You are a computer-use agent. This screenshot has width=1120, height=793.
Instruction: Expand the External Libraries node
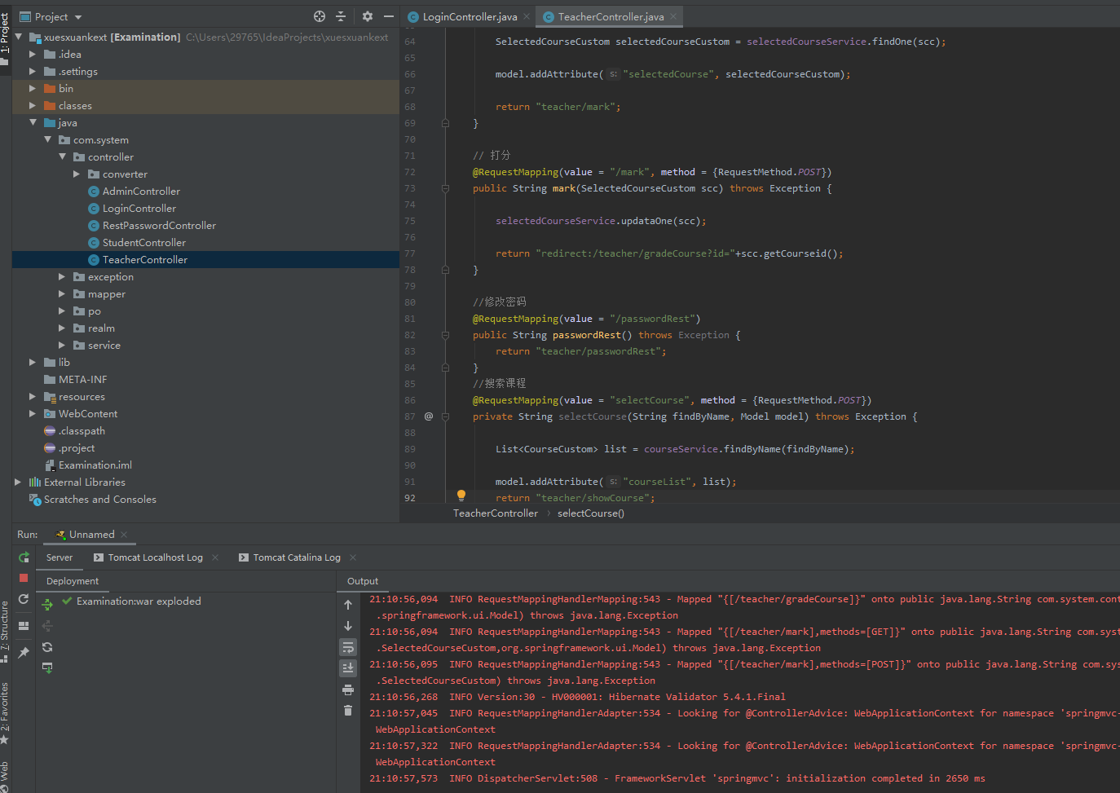click(x=18, y=482)
